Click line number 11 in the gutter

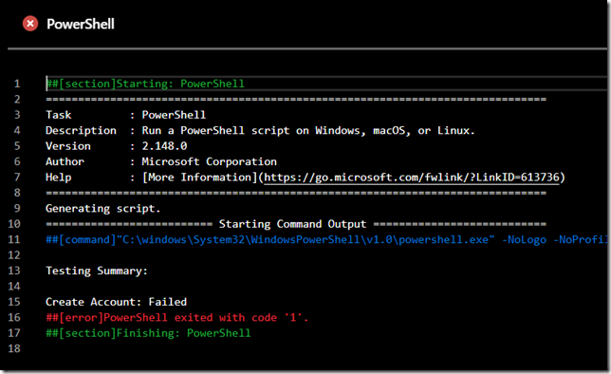point(14,239)
